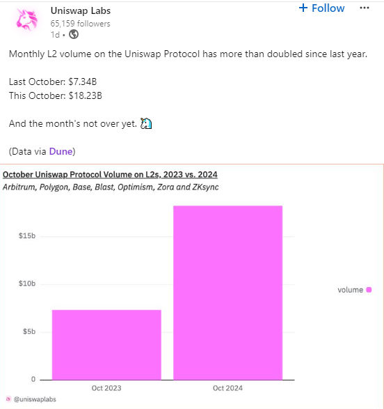
Task: Click the Oct 2023 axis label
Action: pyautogui.click(x=106, y=388)
